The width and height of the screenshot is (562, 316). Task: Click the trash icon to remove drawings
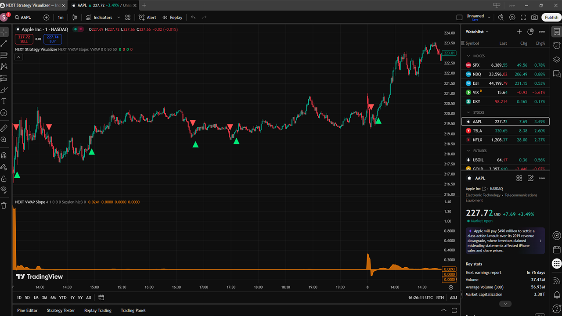point(4,205)
